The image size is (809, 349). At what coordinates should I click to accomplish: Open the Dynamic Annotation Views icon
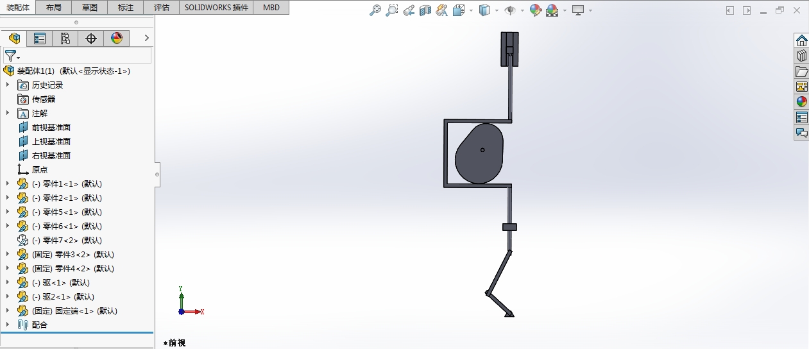tap(442, 10)
